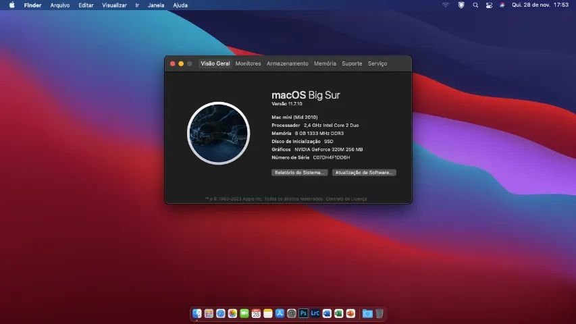Screen dimensions: 576x324
Task: Click the Mac mini (Mid 2010) text
Action: tap(294, 117)
